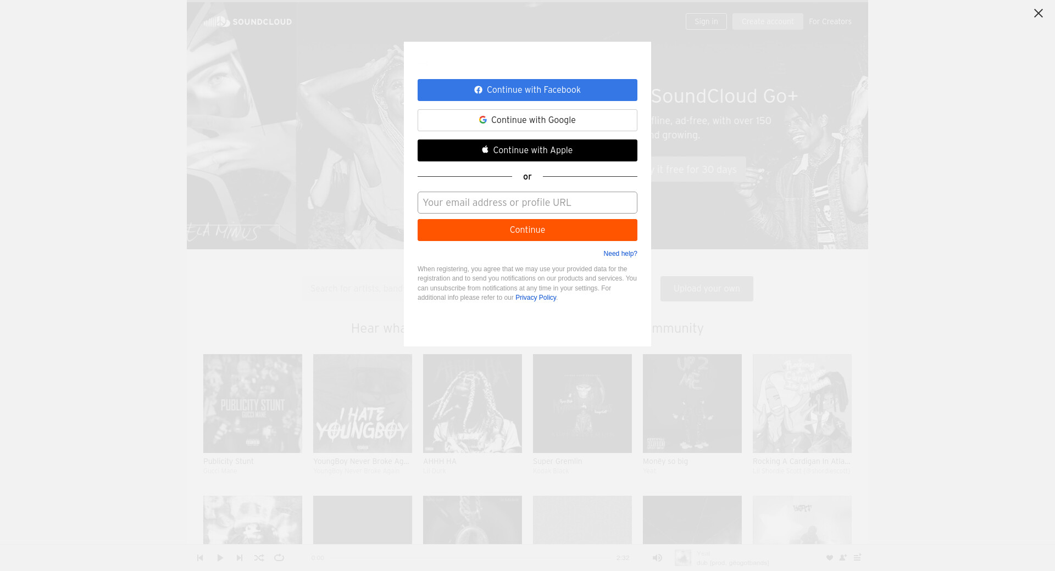Follow the artist of current track
The height and width of the screenshot is (571, 1055).
coord(843,558)
